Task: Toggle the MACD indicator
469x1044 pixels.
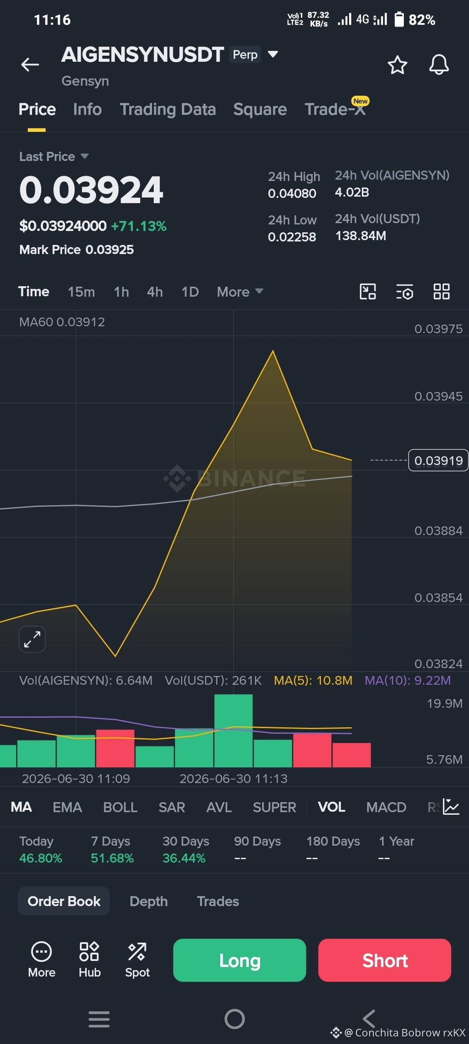Action: click(386, 807)
